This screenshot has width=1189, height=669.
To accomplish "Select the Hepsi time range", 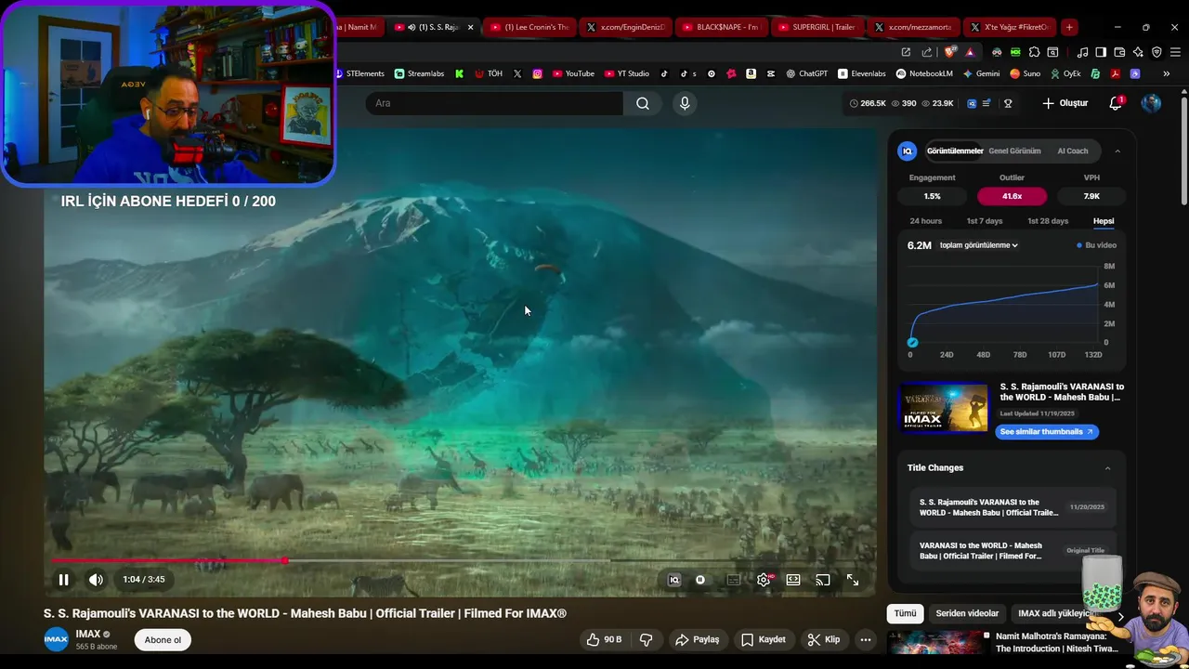I will pos(1104,221).
